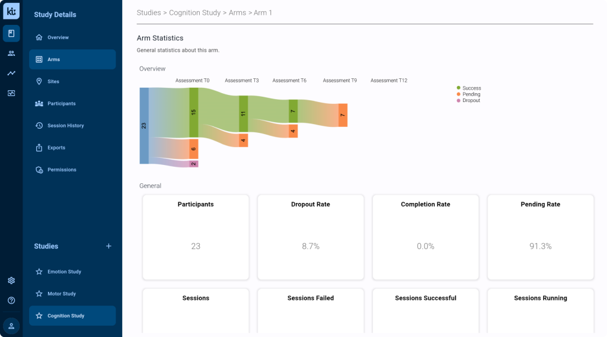Click the star icon for Emotion Study
Image resolution: width=607 pixels, height=337 pixels.
(x=39, y=272)
